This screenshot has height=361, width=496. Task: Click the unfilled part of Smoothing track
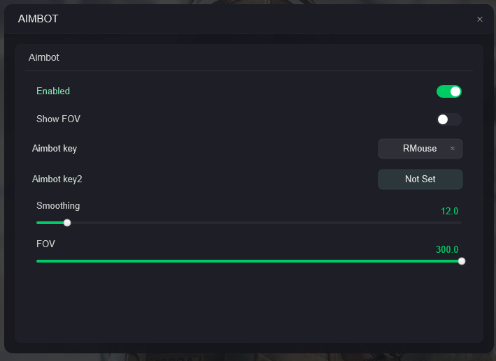click(x=266, y=223)
